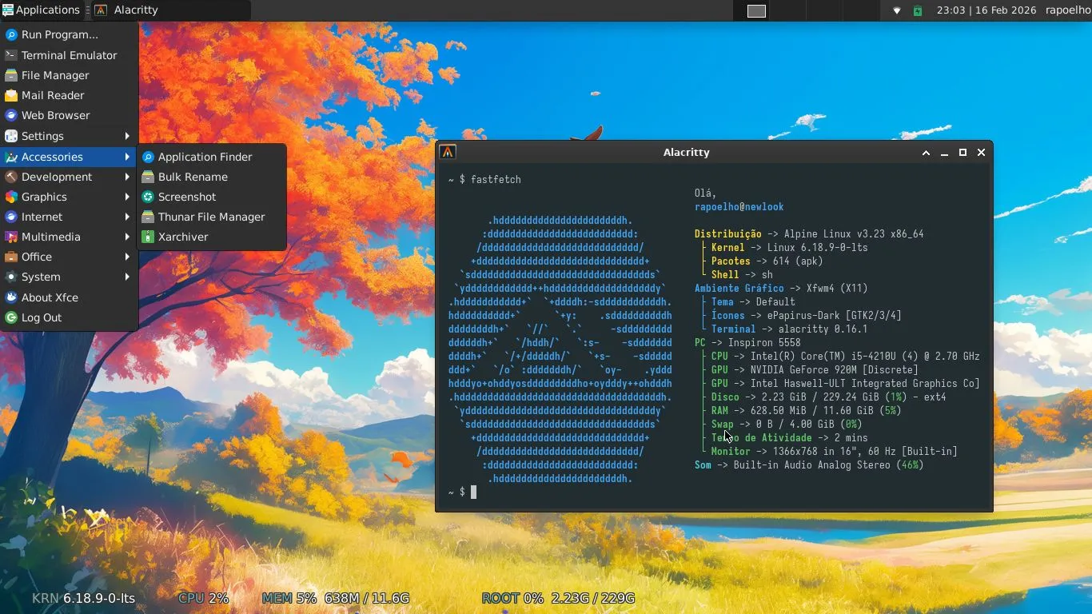Click the Application Finder icon in the submenu
1092x614 pixels.
pos(148,157)
